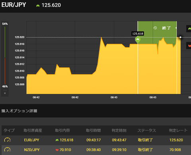Click the EUR/JPY pair title in header
The image size is (191, 155).
[x=14, y=5]
